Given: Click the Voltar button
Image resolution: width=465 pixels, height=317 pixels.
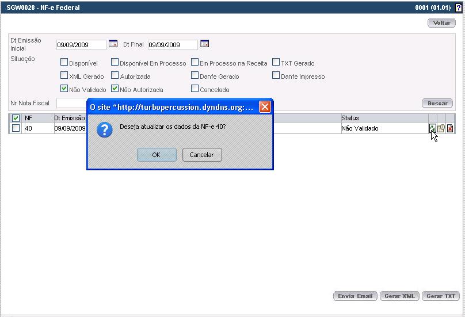Looking at the screenshot, I should (441, 23).
